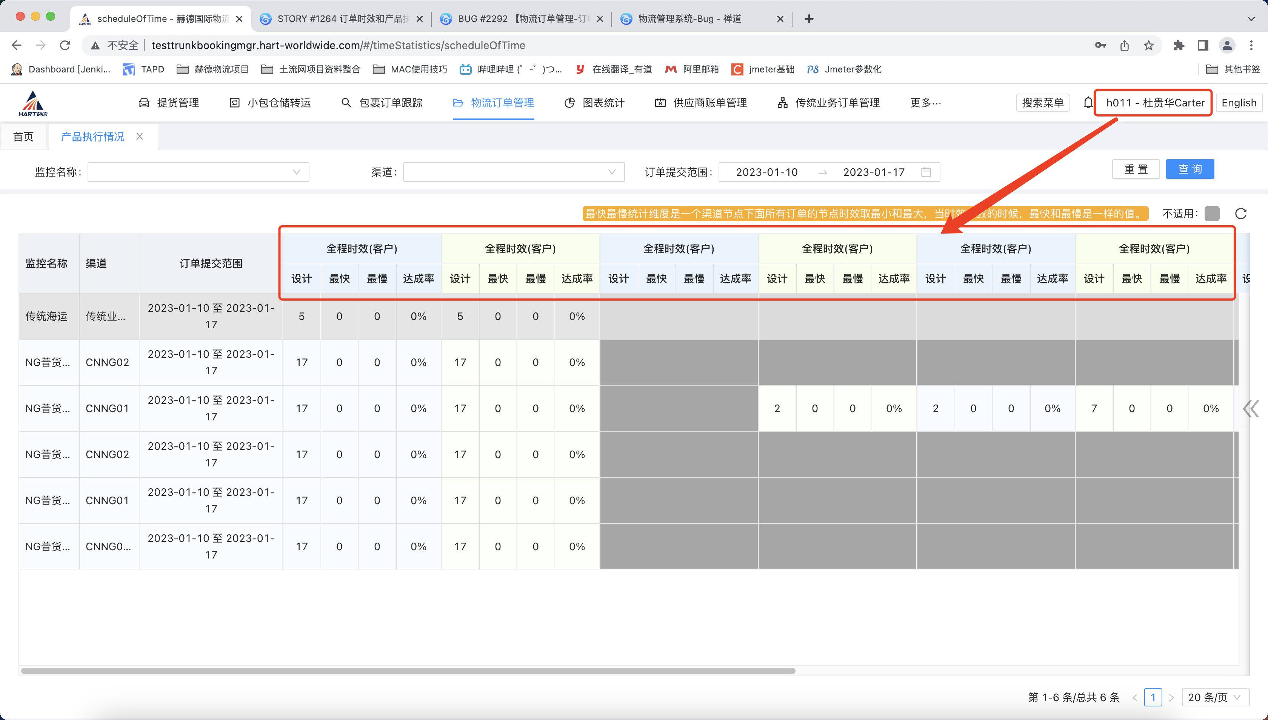Bookmark page with star icon

[x=1148, y=46]
